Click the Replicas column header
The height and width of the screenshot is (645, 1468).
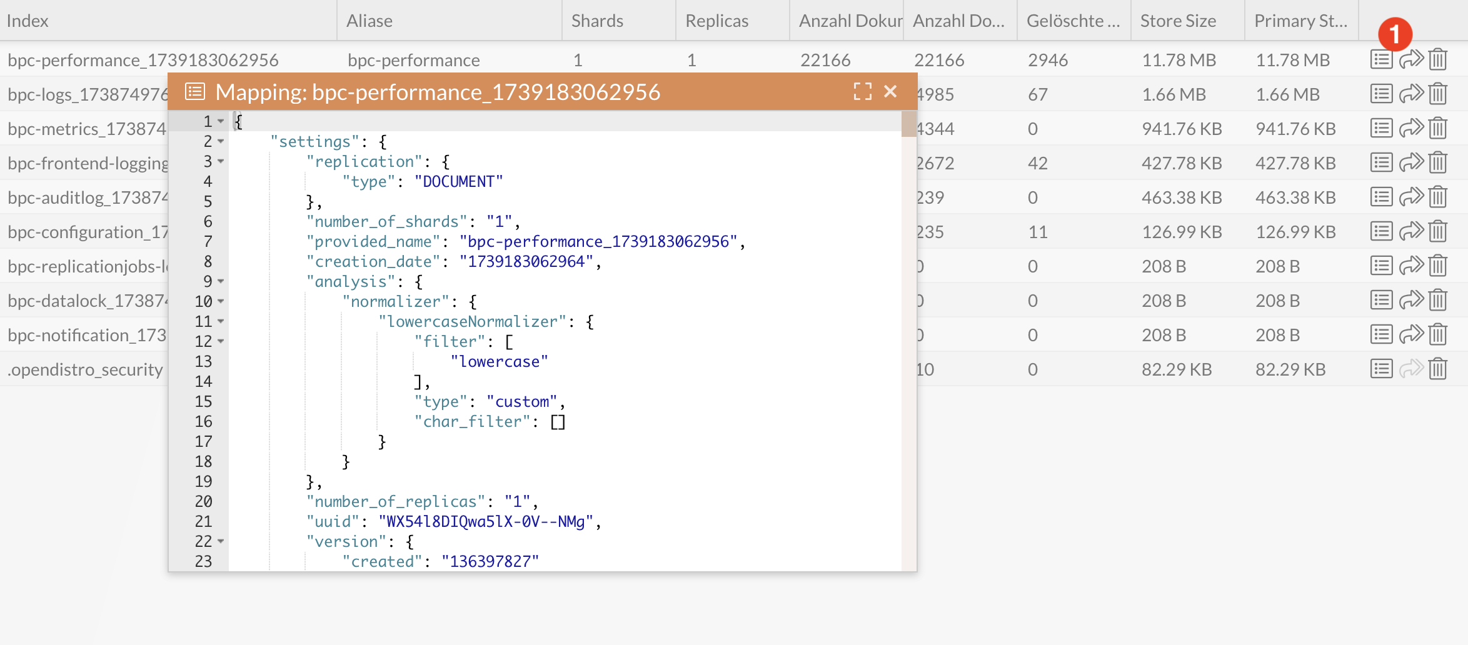coord(716,21)
